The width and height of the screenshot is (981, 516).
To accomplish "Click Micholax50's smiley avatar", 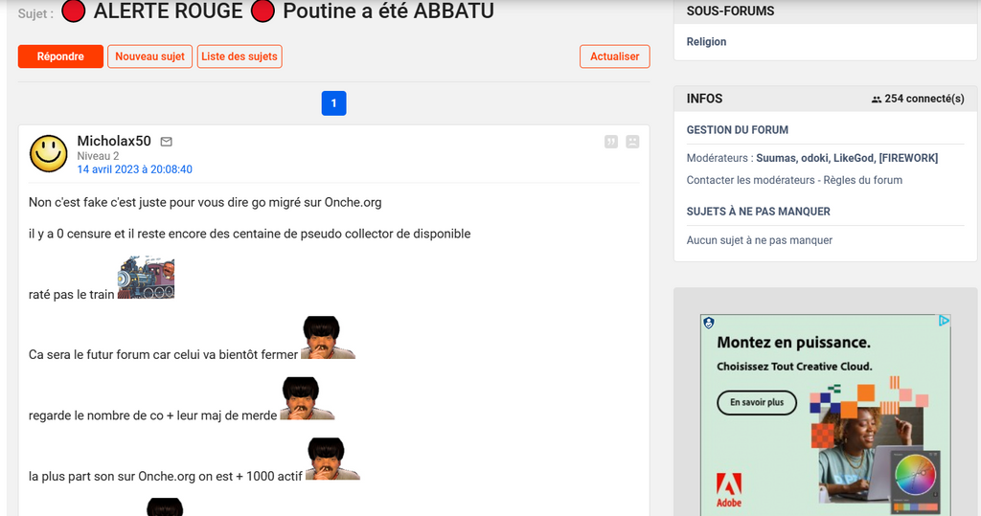I will click(x=48, y=154).
